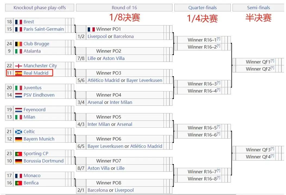The width and height of the screenshot is (286, 195).
Task: Click the England flag beside Manchester City
Action: coord(18,66)
